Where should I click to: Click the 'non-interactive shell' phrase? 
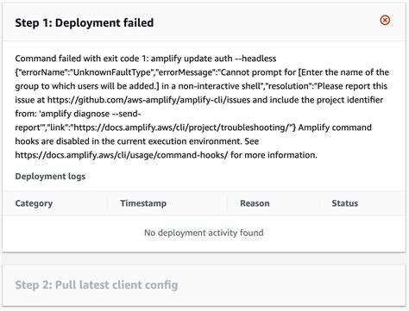pos(219,86)
